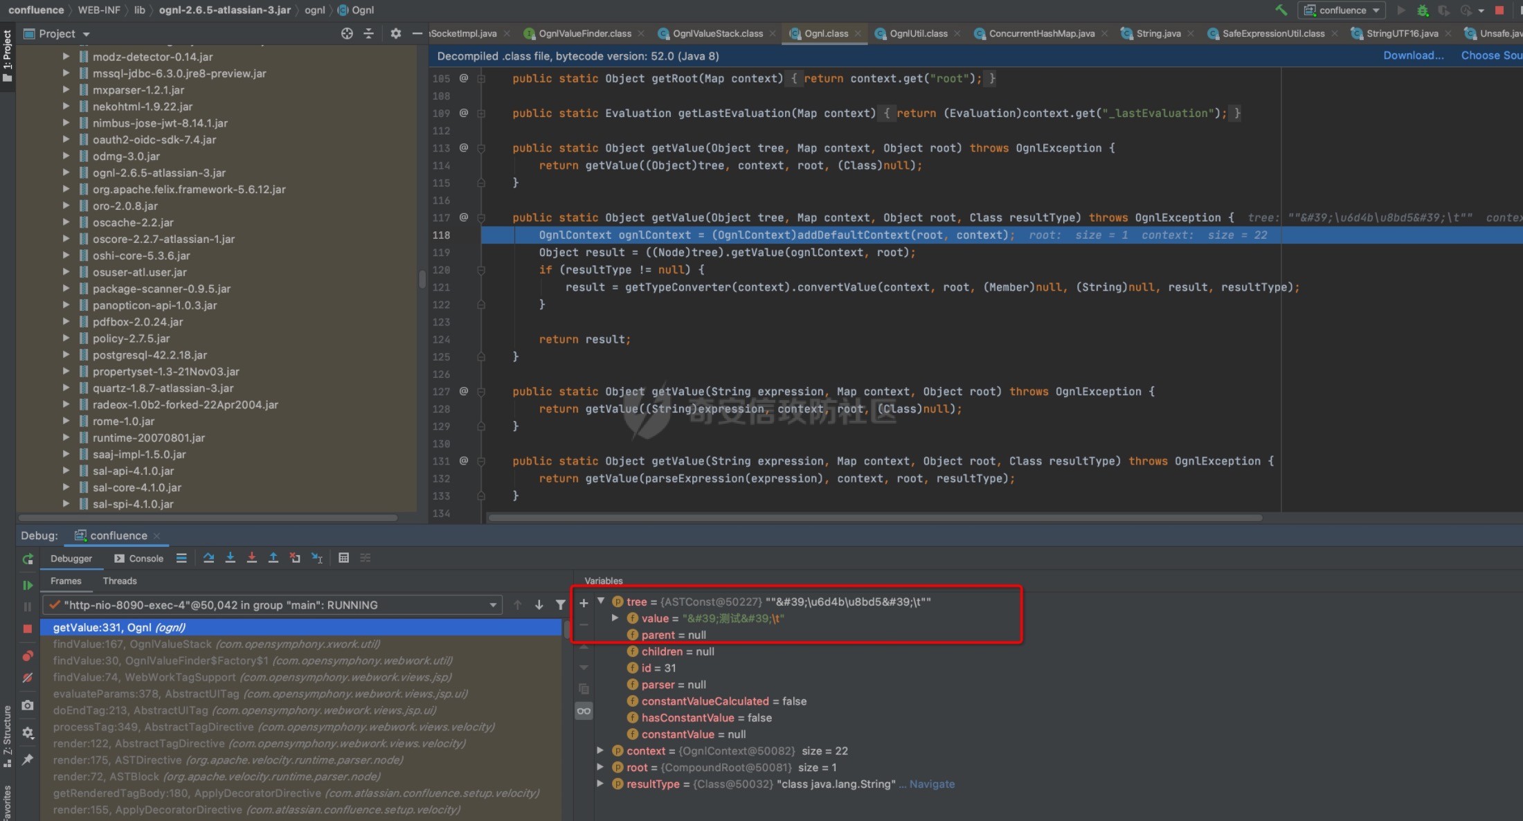Open View Breakpoints red circles icon
1523x821 pixels.
[x=28, y=655]
